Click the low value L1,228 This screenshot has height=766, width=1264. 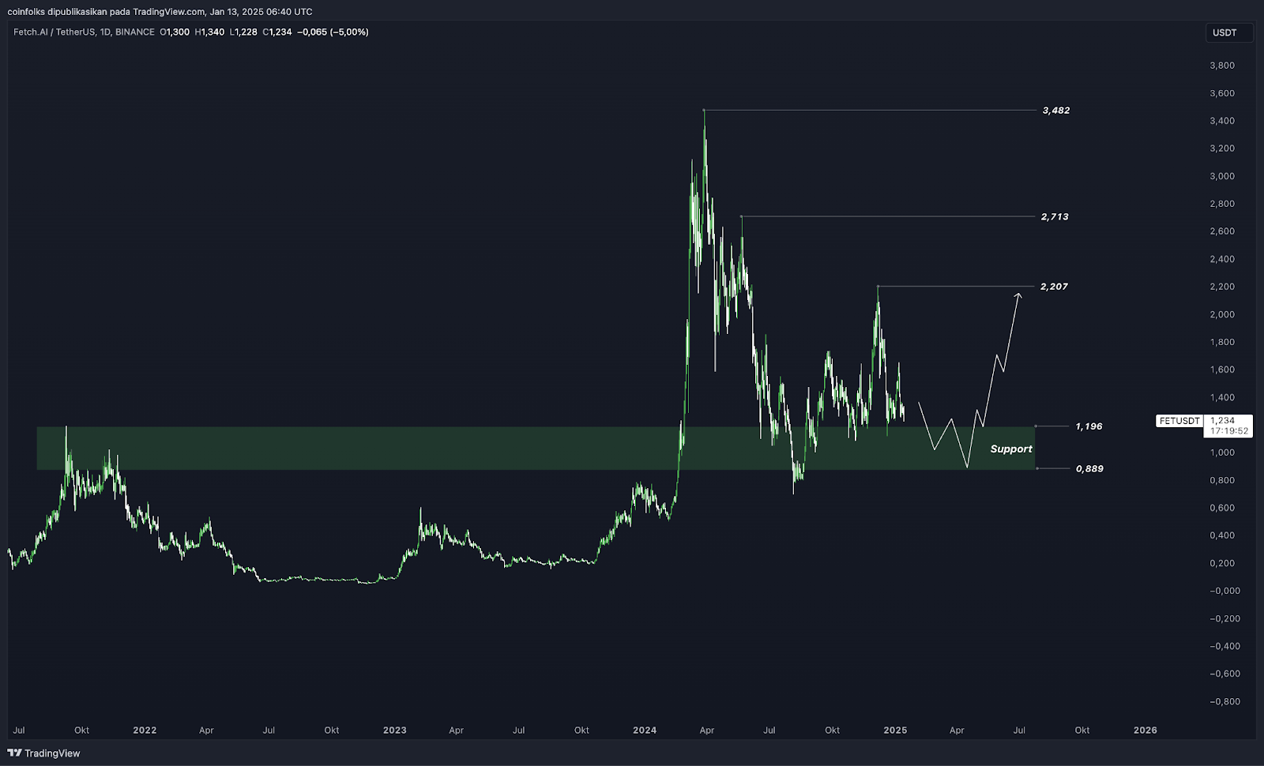[243, 32]
